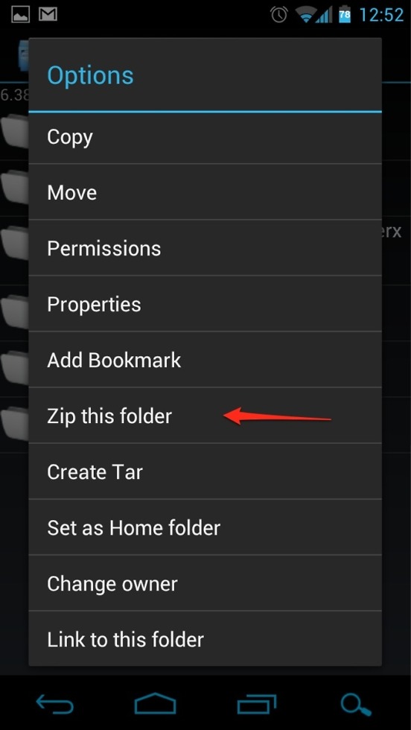
Task: Choose Copy from the Options menu
Action: click(205, 137)
